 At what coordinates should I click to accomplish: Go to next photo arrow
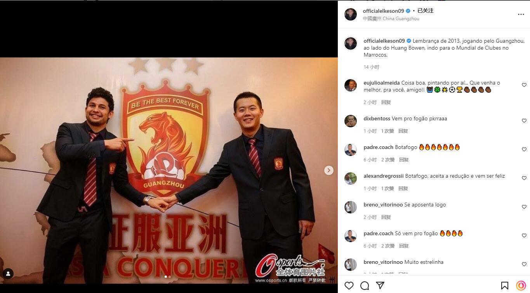pos(329,170)
